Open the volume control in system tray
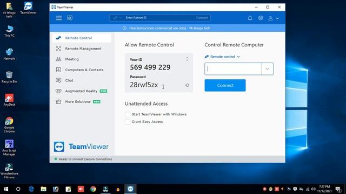This screenshot has height=194, width=346. (x=313, y=189)
